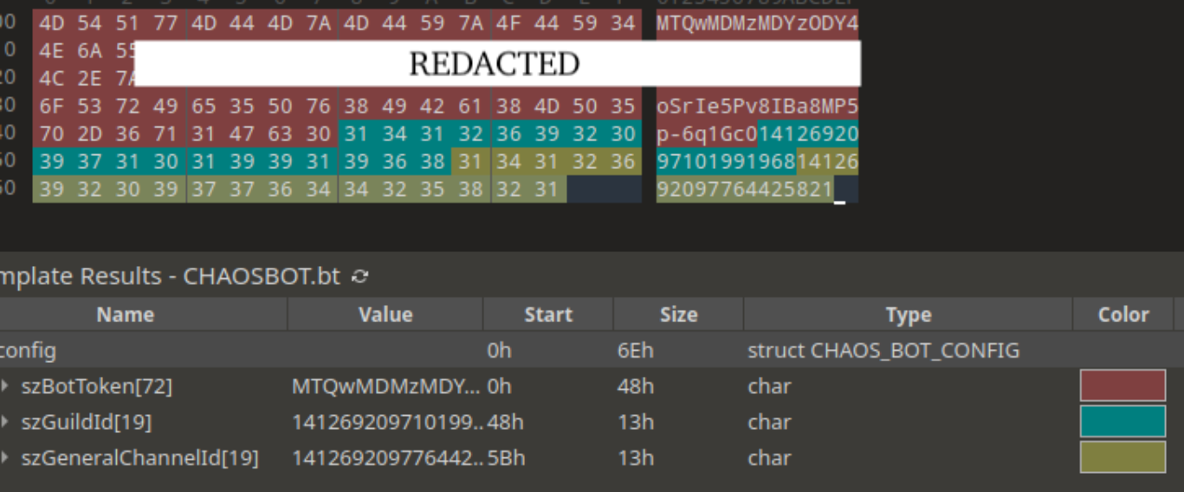
Task: Click ASCII text oSrIe5Pv8IBa8MP5
Action: 757,107
